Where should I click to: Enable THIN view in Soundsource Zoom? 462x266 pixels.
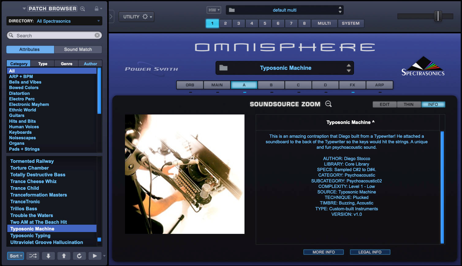tap(409, 104)
